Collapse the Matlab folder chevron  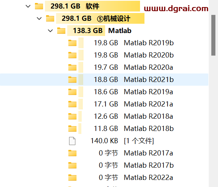pyautogui.click(x=50, y=30)
